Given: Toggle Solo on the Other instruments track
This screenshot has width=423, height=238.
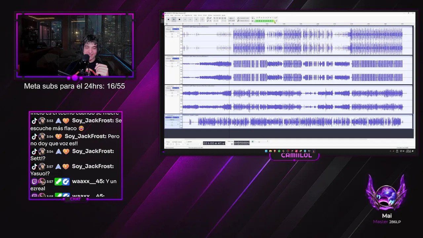Looking at the screenshot, I should [175, 88].
